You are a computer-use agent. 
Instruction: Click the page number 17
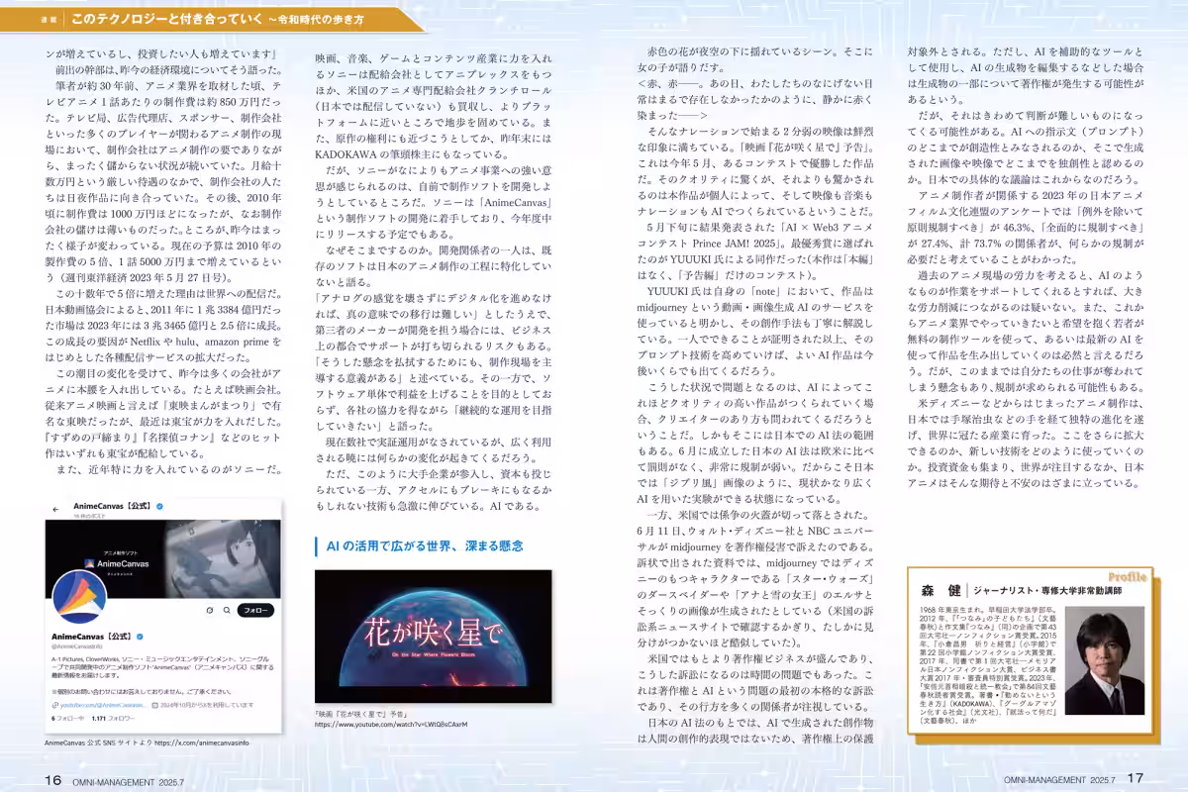1136,778
